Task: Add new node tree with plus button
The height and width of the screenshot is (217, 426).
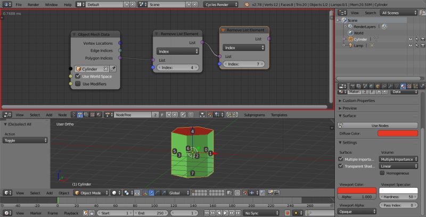Action: pyautogui.click(x=169, y=115)
